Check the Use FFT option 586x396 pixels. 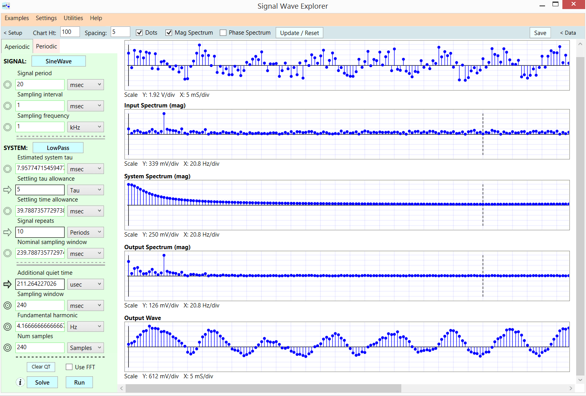tap(69, 367)
